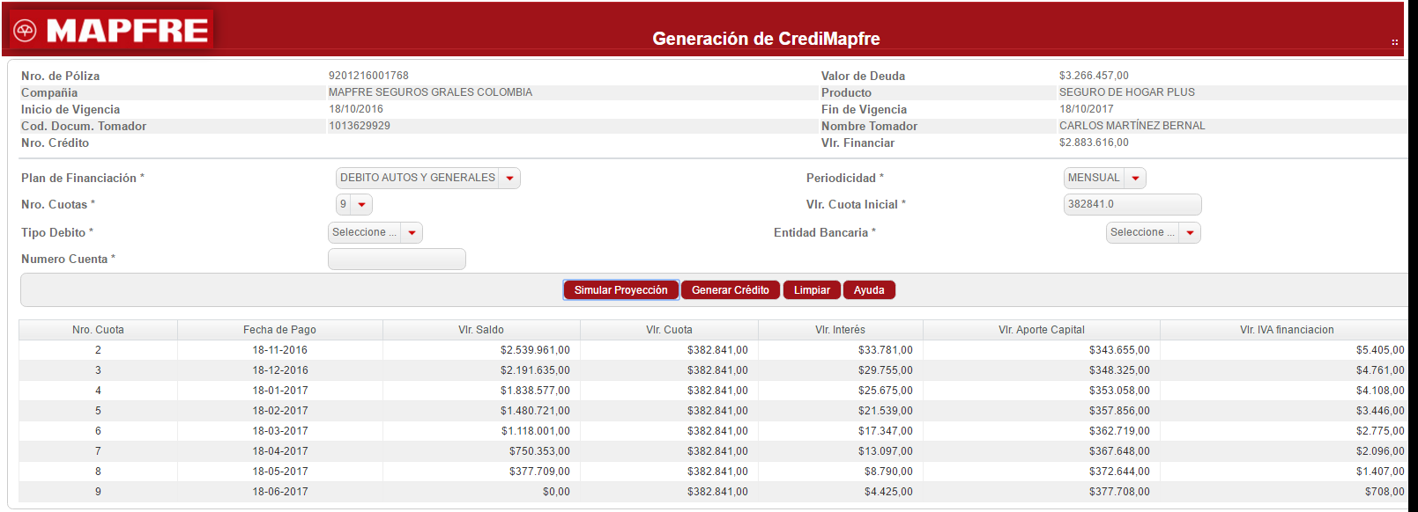Click the Nro. Cuota column header
The height and width of the screenshot is (512, 1418).
(98, 330)
